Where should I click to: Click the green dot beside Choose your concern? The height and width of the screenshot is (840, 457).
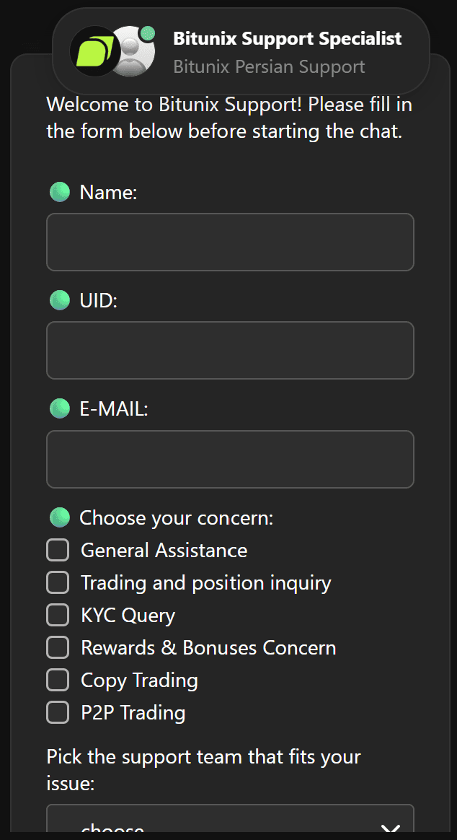pyautogui.click(x=60, y=517)
